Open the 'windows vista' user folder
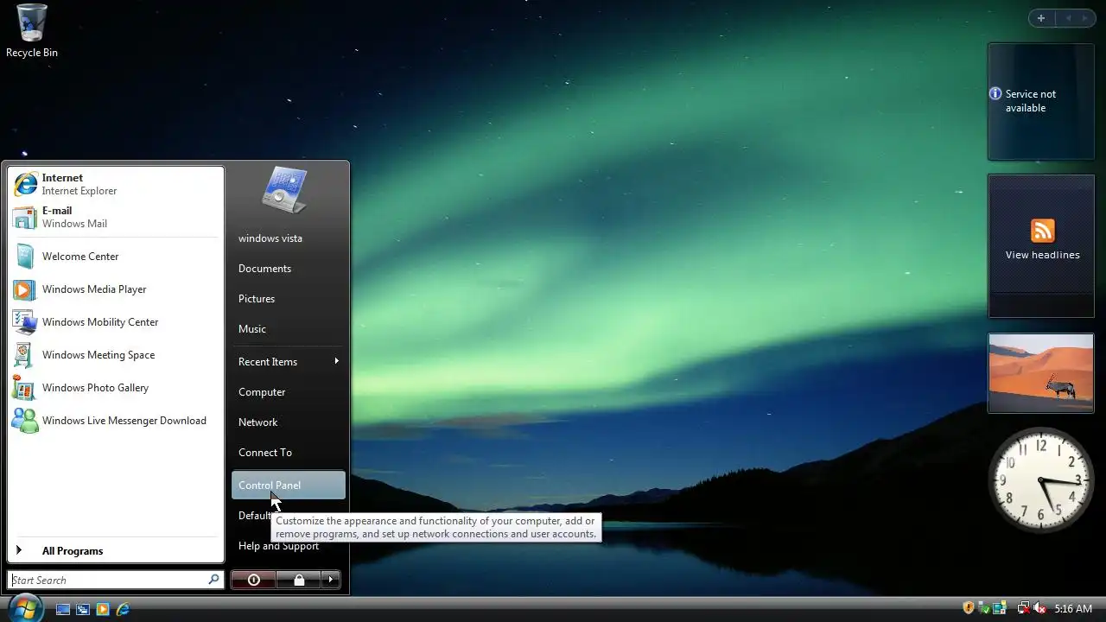The width and height of the screenshot is (1106, 622). [x=288, y=238]
